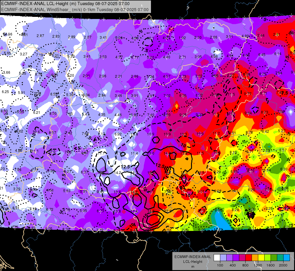Click the 8.78 wind shear value
Screen dimensions: 295x271
point(249,132)
